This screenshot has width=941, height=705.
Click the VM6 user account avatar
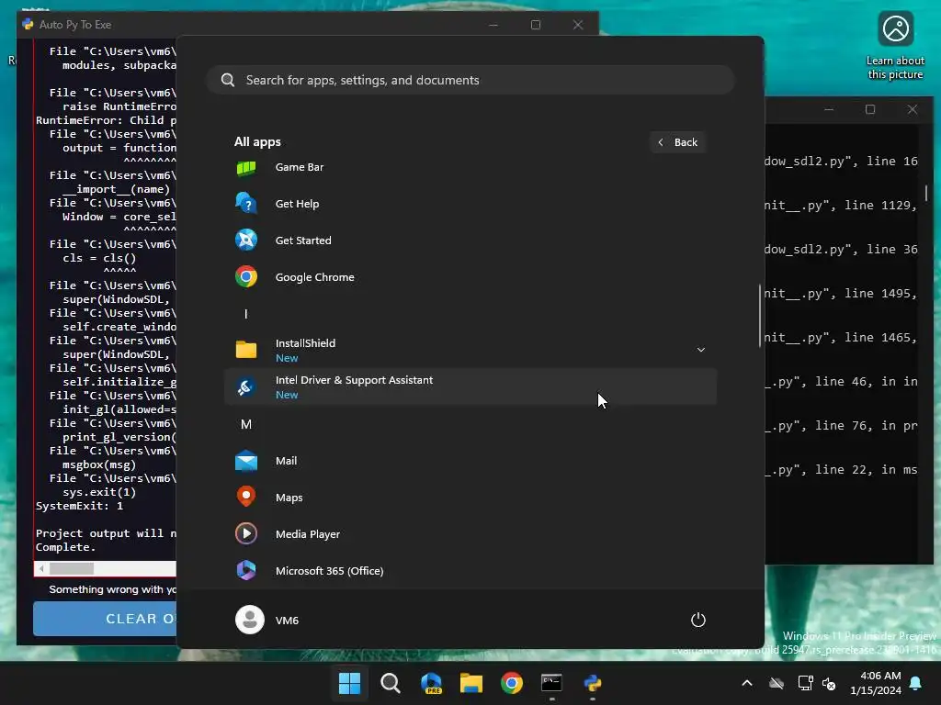point(250,620)
